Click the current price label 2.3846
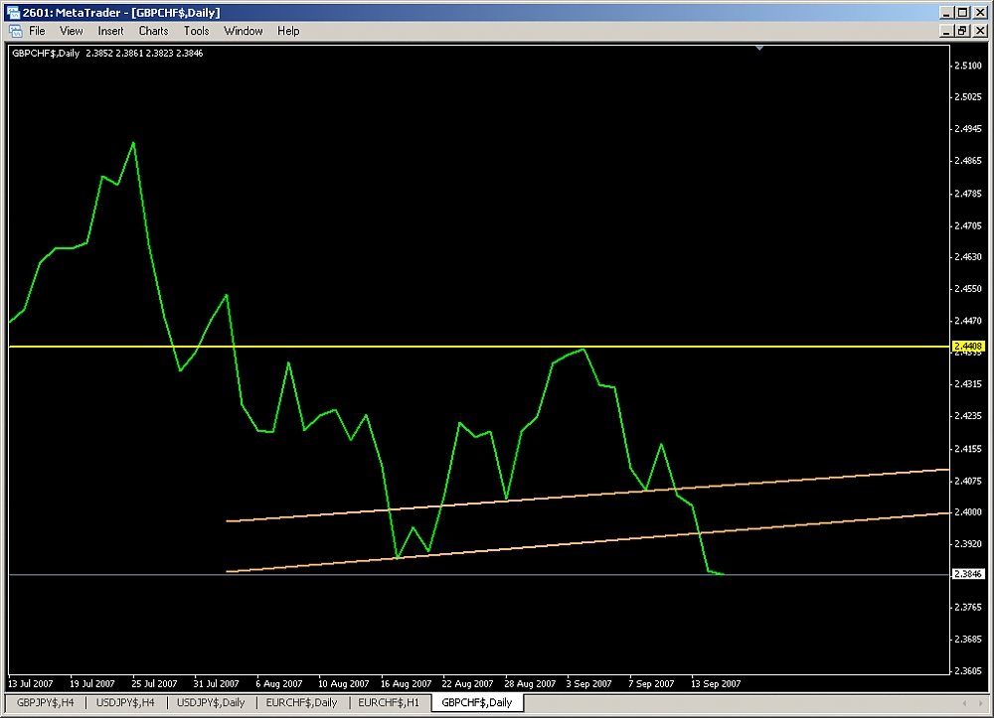Screen dimensions: 994x718 (966, 574)
